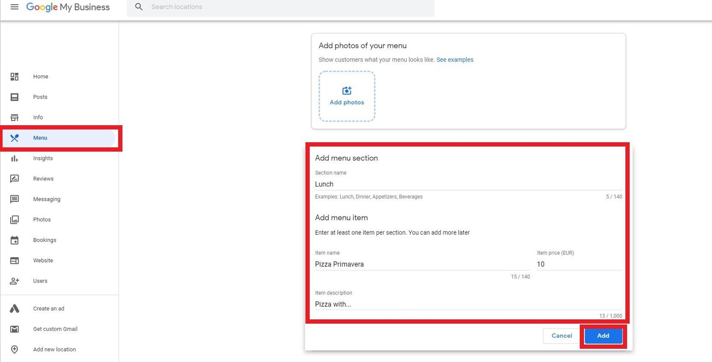Viewport: 712px width, 362px height.
Task: Click the Posts icon in sidebar
Action: click(x=14, y=97)
